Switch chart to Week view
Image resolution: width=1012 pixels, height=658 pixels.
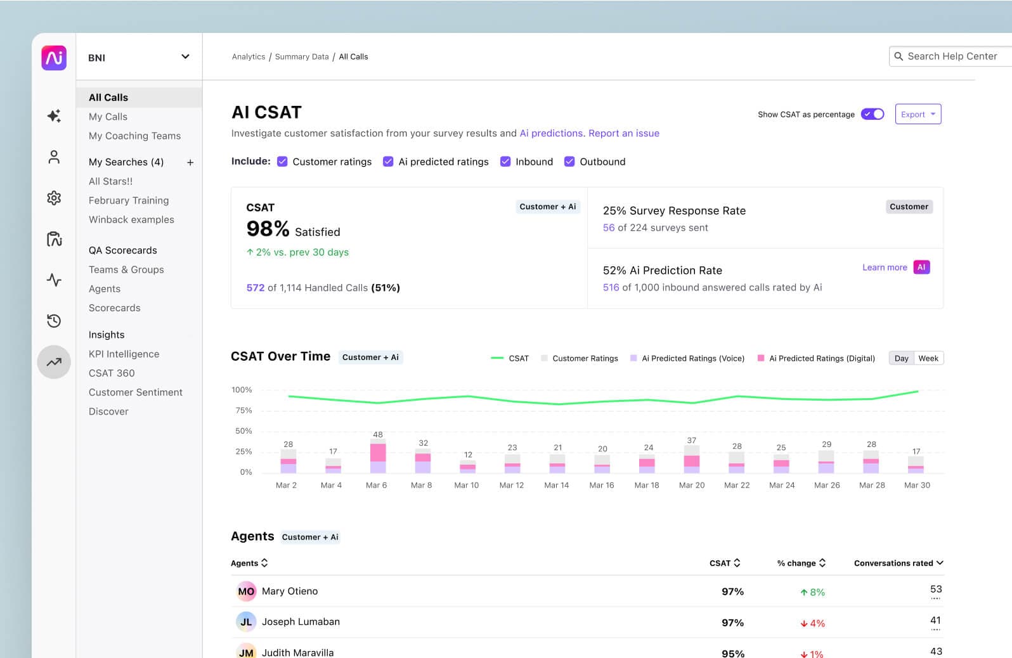(928, 358)
